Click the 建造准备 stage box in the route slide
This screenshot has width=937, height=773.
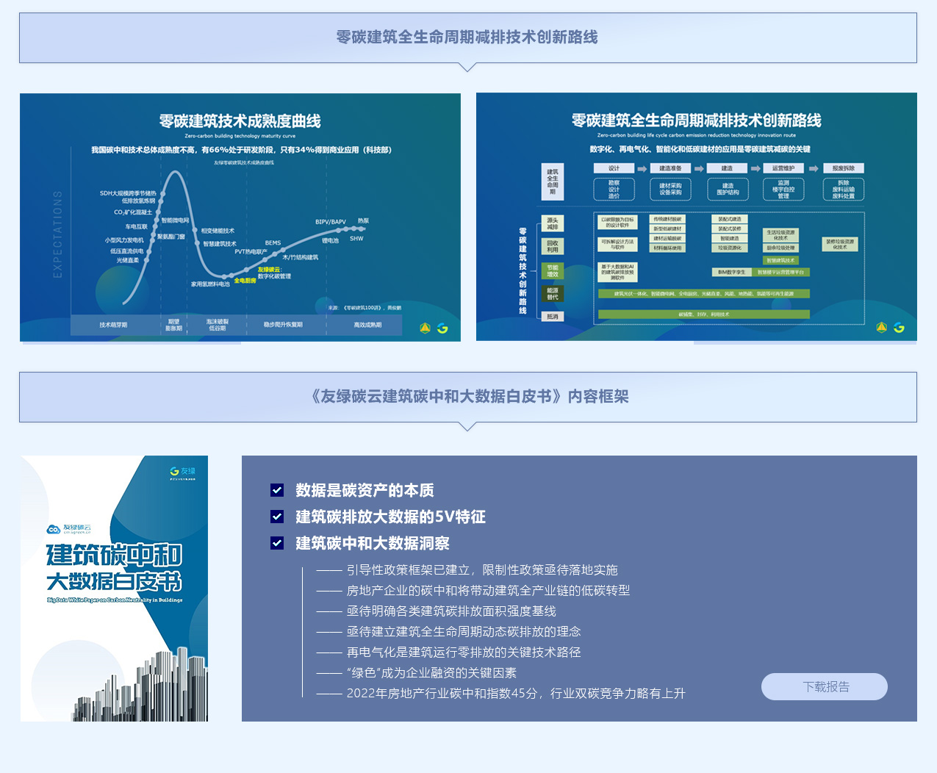tap(670, 168)
